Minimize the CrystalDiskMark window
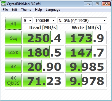 [88, 4]
